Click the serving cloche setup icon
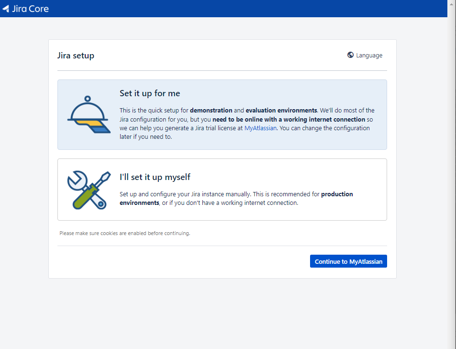 click(89, 114)
